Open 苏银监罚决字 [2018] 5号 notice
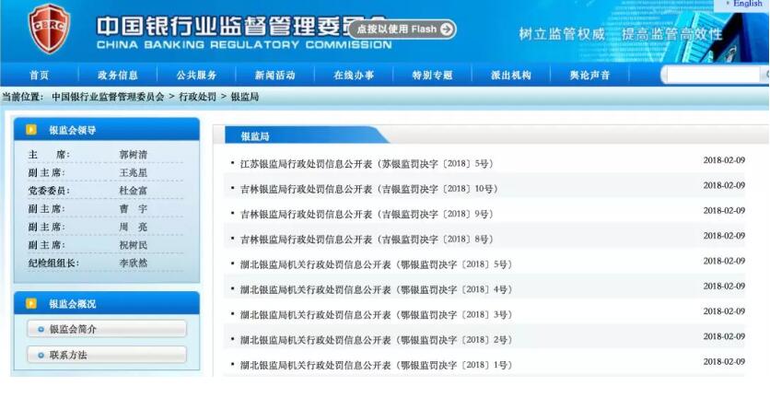770x410 pixels. coord(367,163)
